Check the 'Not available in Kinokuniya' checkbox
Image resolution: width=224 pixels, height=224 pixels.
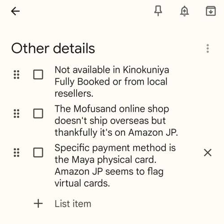[x=38, y=74]
